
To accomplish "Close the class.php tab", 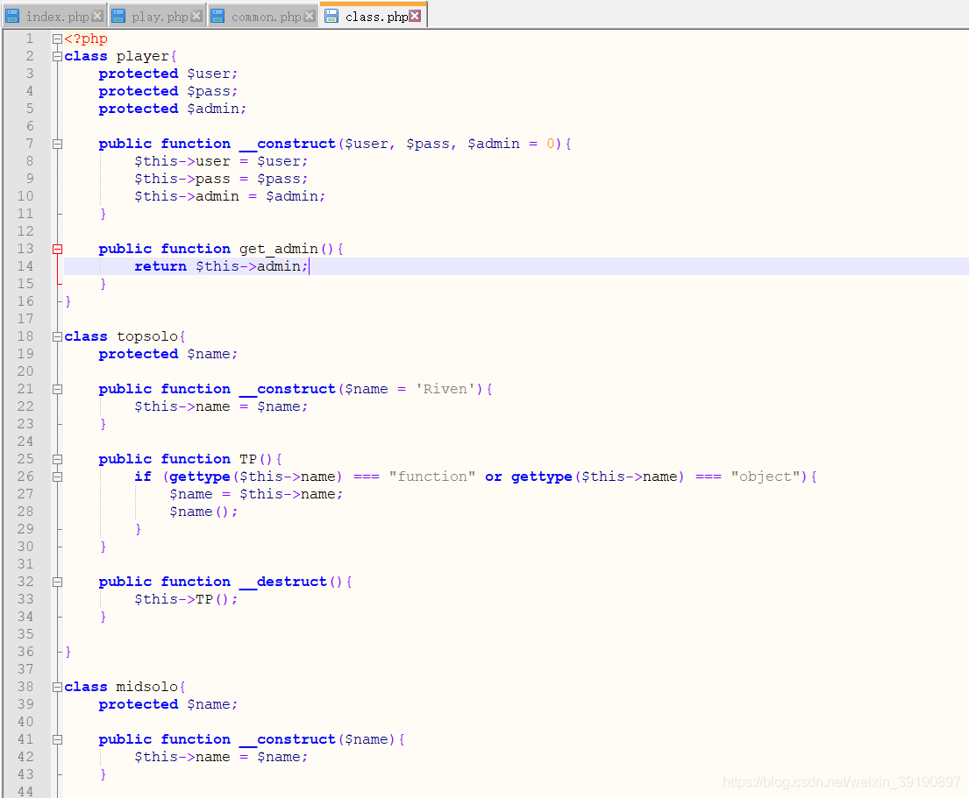I will click(415, 16).
